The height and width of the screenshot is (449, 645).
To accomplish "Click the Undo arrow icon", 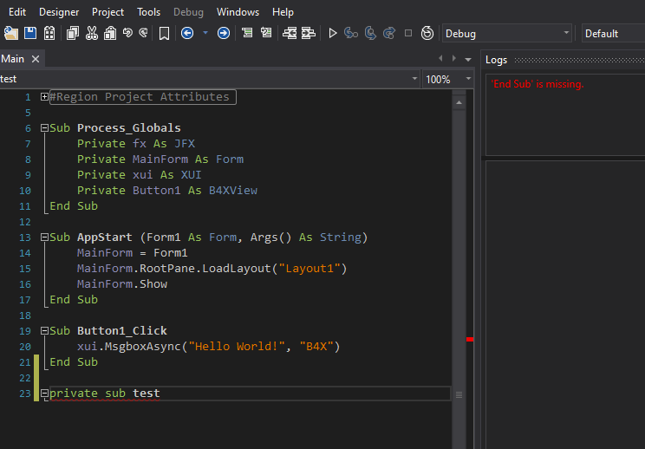I will (127, 33).
